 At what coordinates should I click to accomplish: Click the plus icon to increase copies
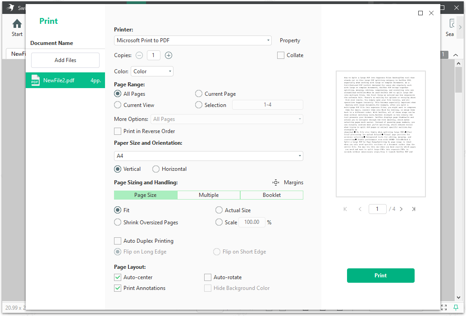[168, 55]
